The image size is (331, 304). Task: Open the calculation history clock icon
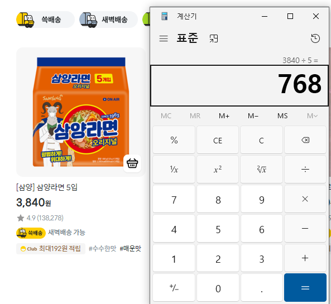pos(315,38)
